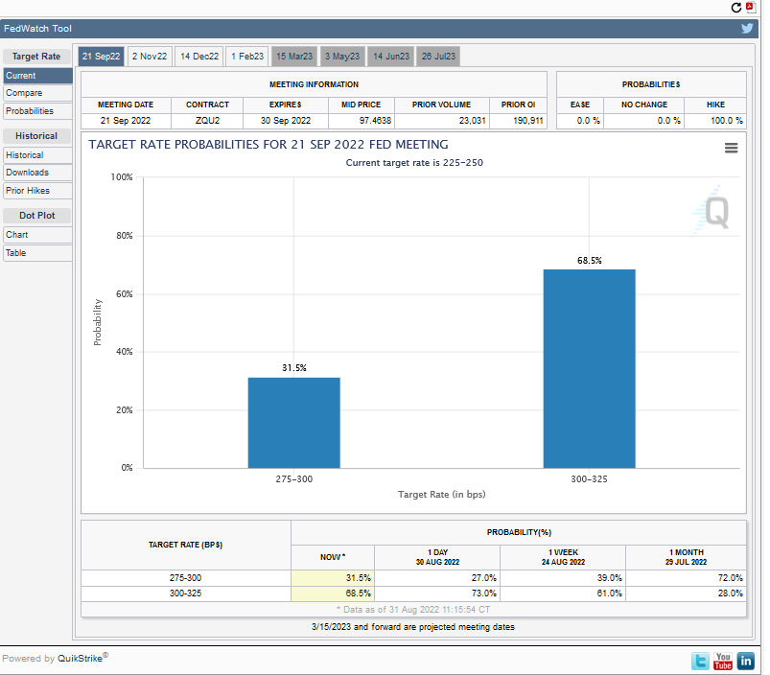Click the 21 Sep 2022 meeting date cell
Image resolution: width=770 pixels, height=675 pixels.
126,120
